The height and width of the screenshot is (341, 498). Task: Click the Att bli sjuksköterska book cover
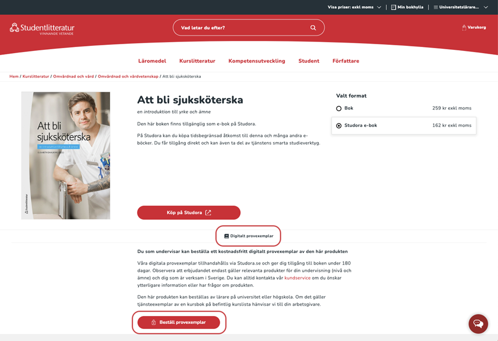coord(66,156)
